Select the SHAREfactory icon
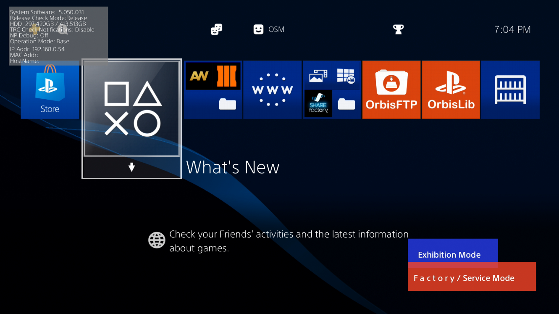The width and height of the screenshot is (559, 314). tap(318, 104)
